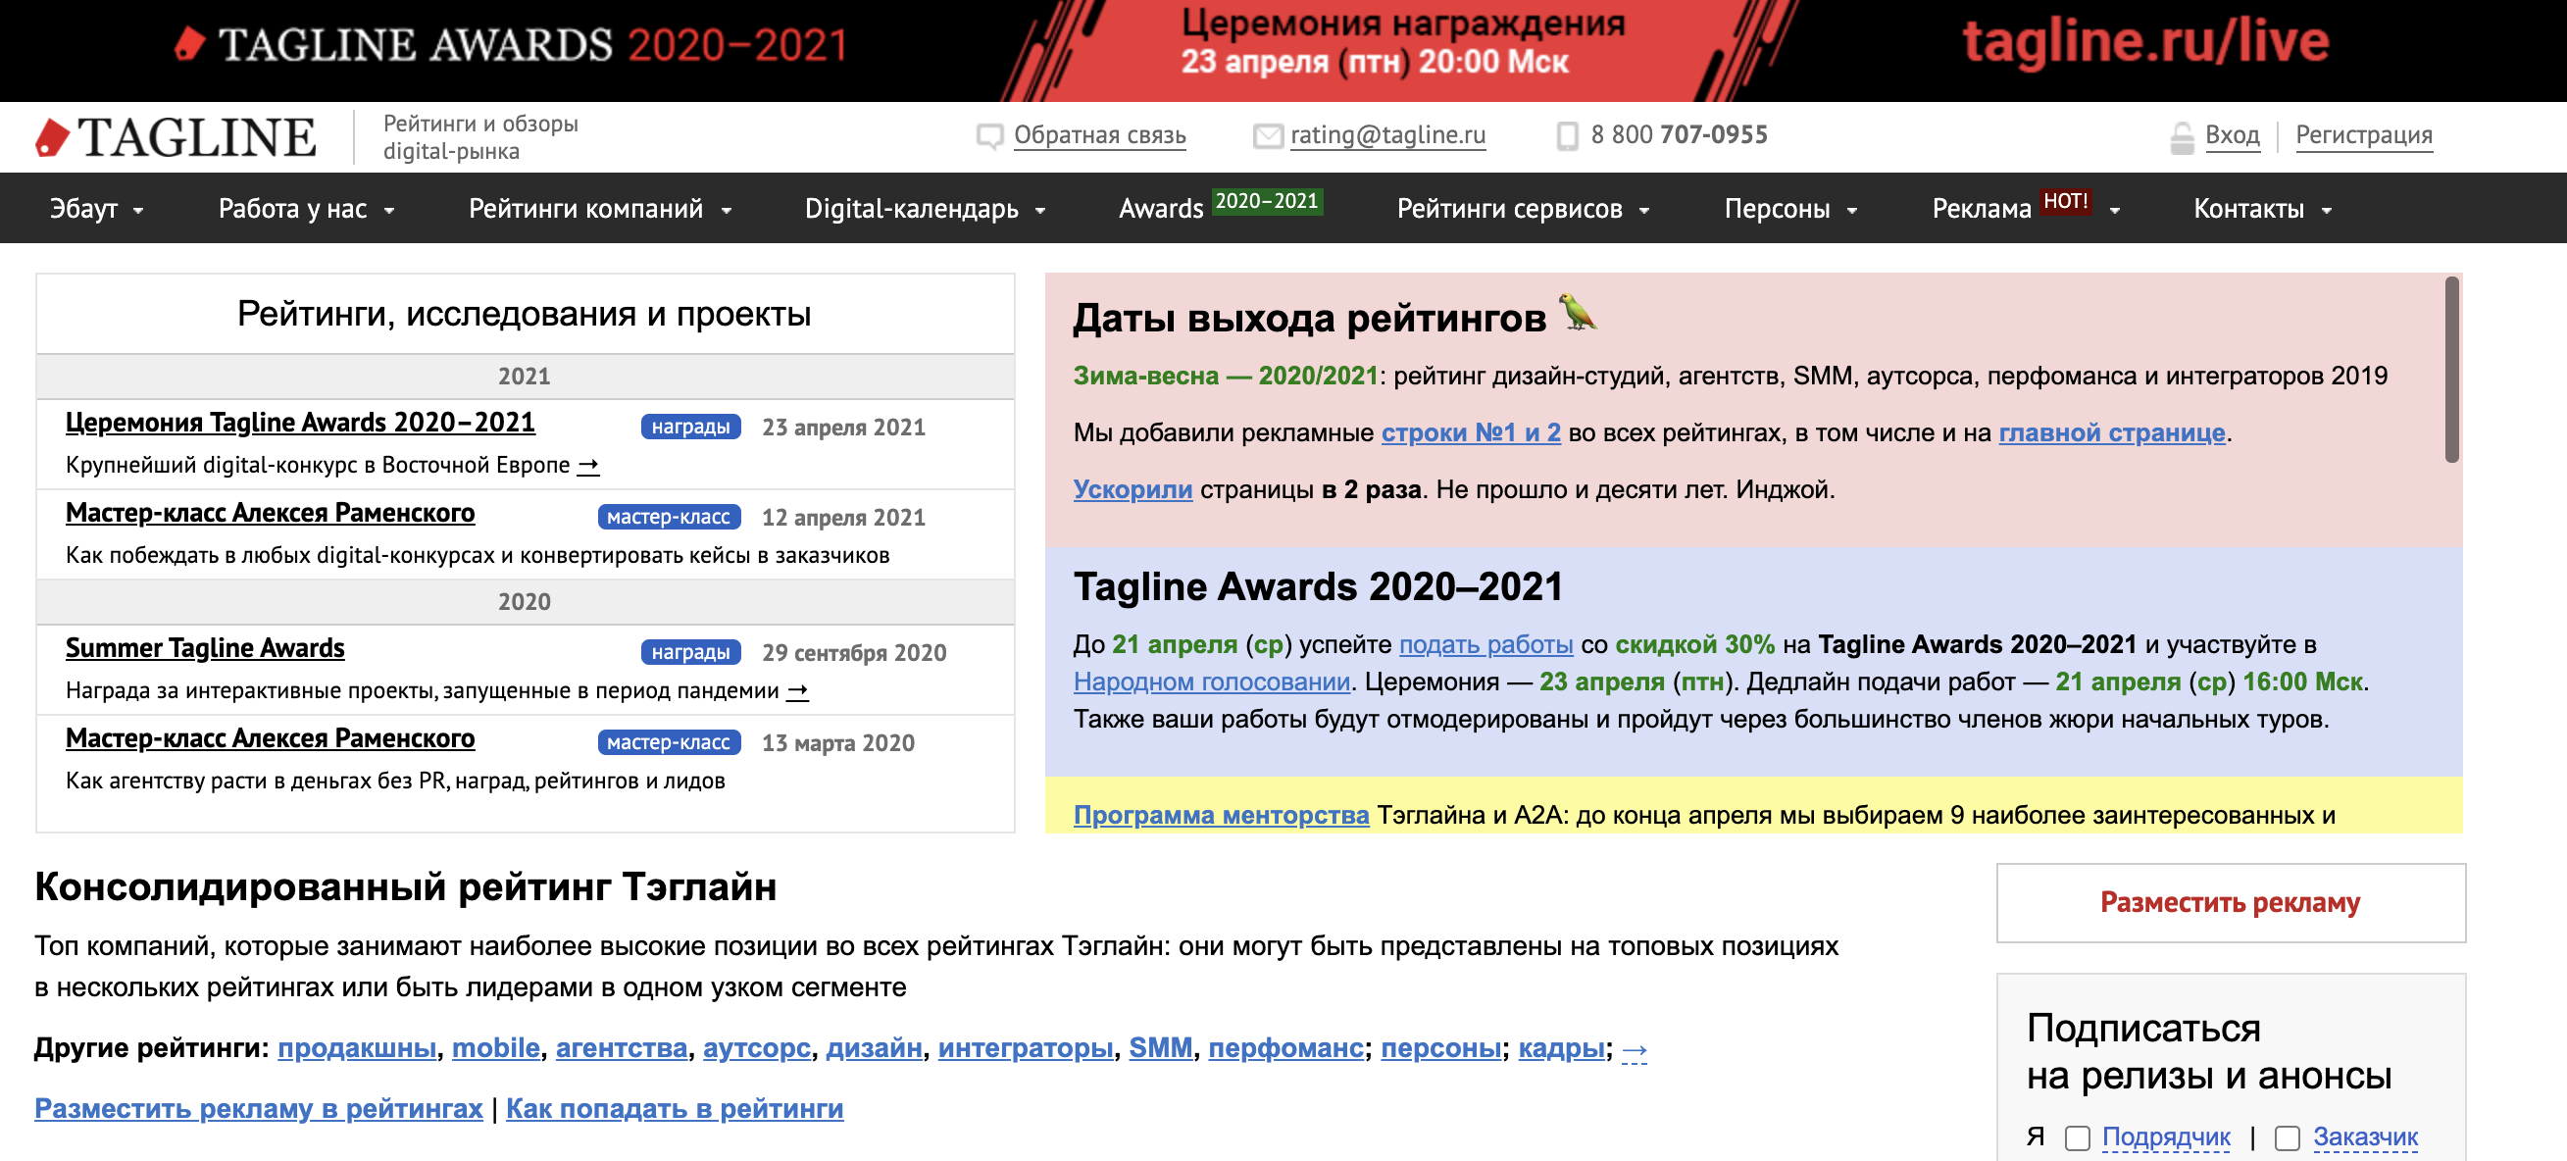Open the 2020 Мастер-класс Алексея Раменского link

pos(270,738)
